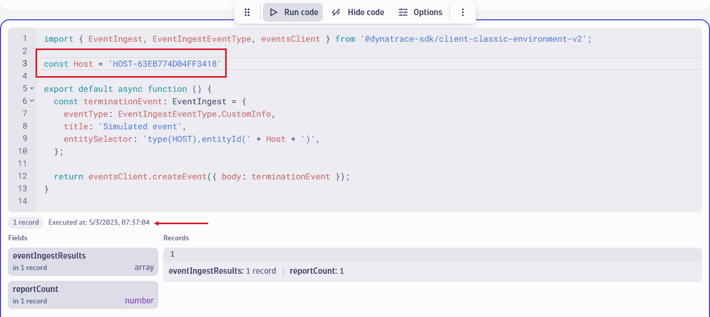This screenshot has width=710, height=317.
Task: Click the 1 record badge
Action: pos(26,223)
